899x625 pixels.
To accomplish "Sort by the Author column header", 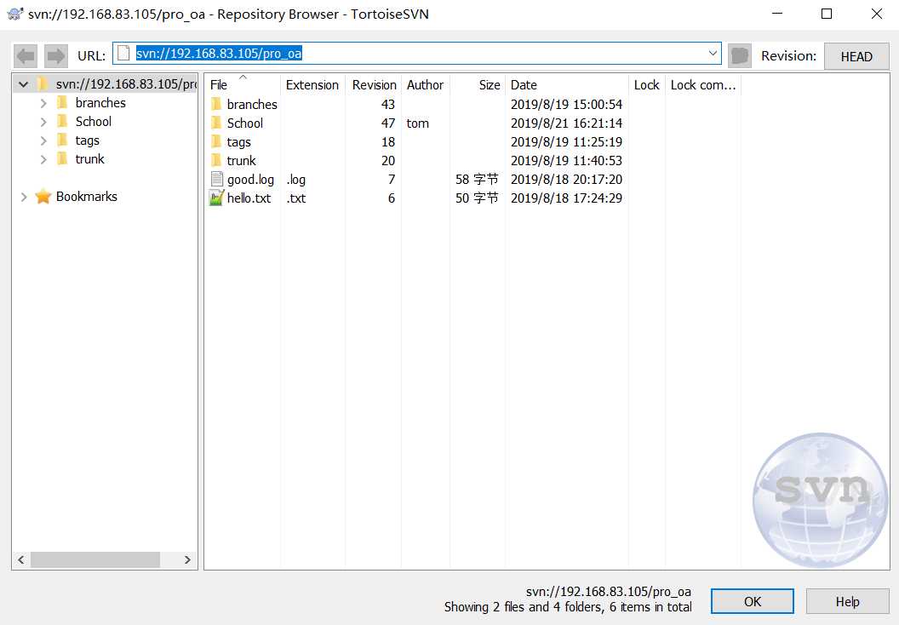I will pos(426,85).
